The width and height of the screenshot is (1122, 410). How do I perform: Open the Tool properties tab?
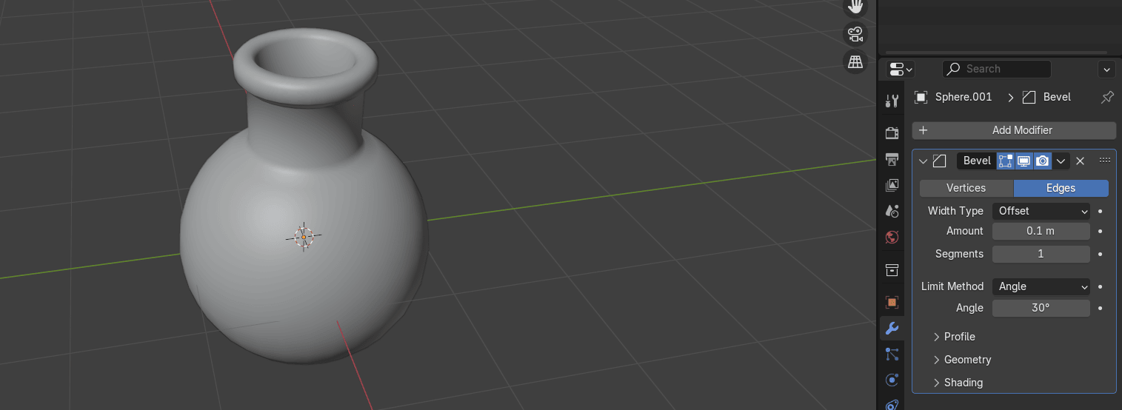tap(892, 101)
